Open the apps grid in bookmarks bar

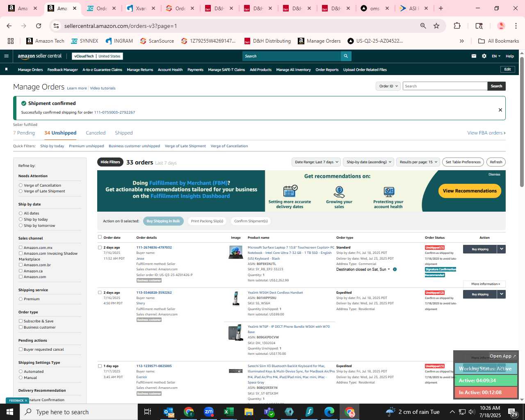tap(11, 41)
